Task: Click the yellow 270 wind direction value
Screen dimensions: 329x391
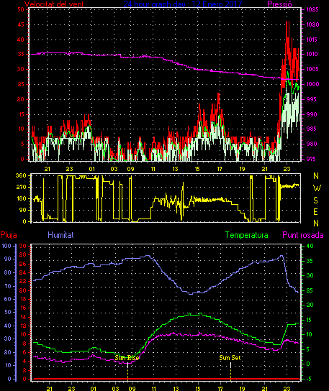Action: [21, 187]
